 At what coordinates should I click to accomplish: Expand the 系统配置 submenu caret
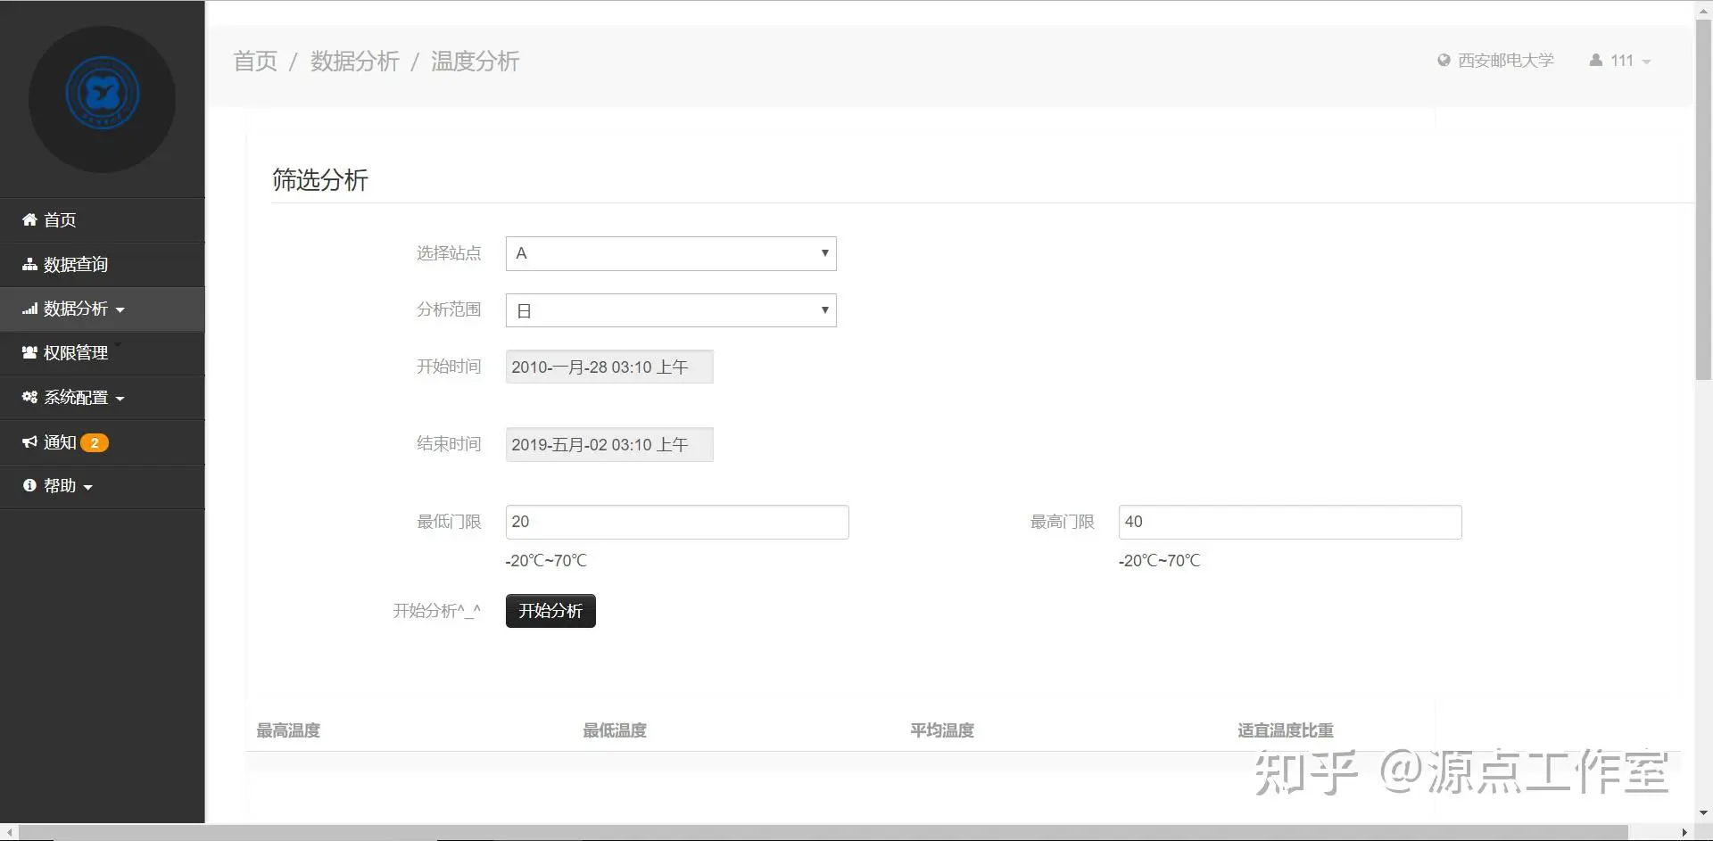120,399
